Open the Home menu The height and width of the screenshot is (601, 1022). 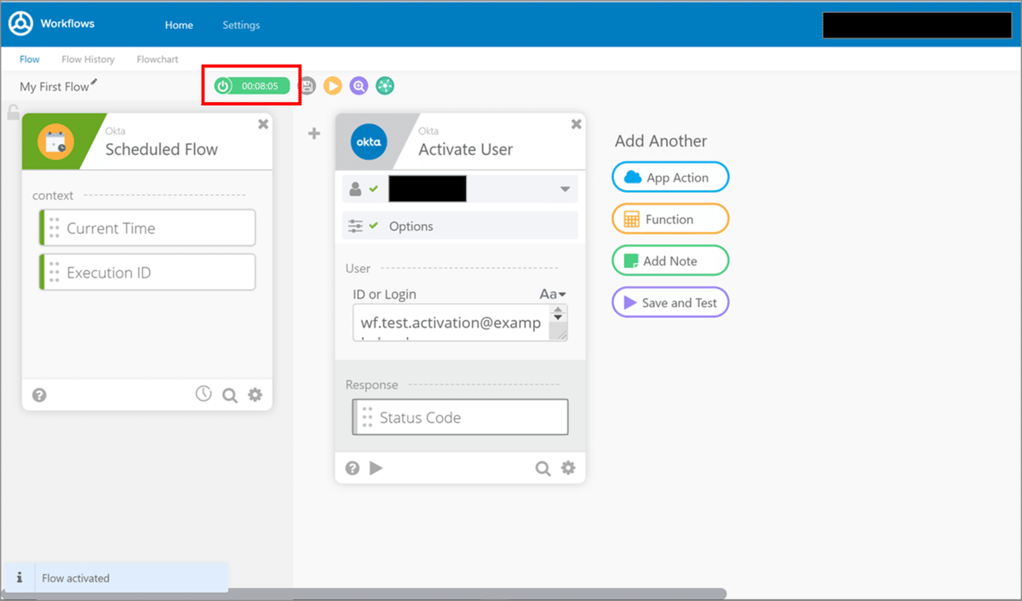(179, 26)
